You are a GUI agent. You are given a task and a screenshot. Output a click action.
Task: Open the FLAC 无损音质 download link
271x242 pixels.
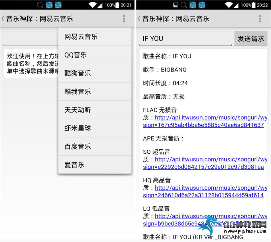(x=205, y=121)
